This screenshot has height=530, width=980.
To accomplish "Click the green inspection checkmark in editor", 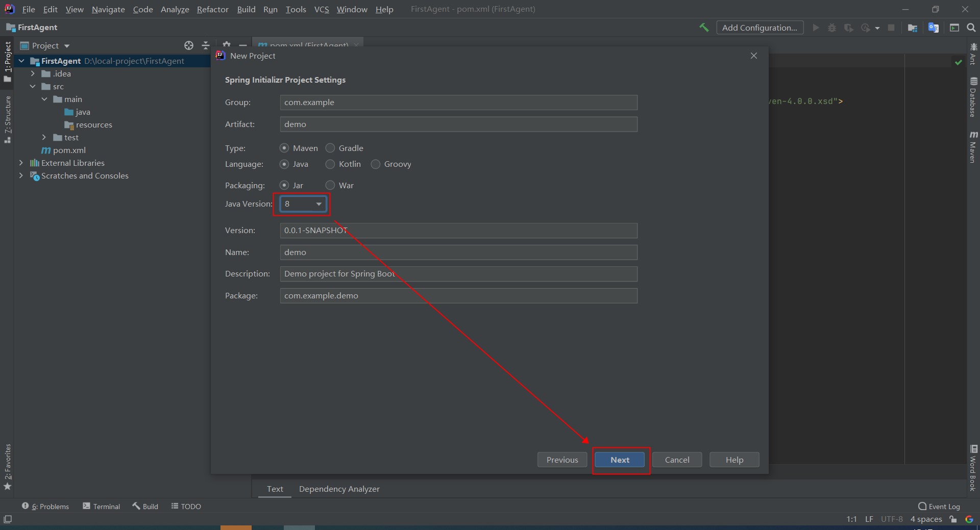I will click(958, 62).
